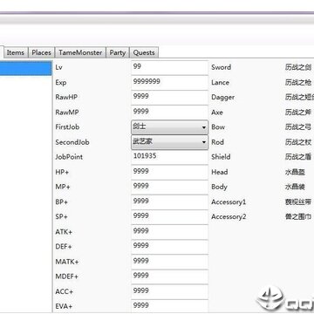Click the RawMP input field
Screen dimensions: 314x314
(170, 113)
